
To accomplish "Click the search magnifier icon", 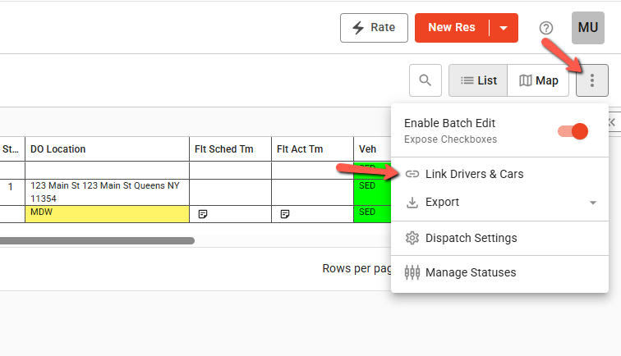I will (425, 80).
